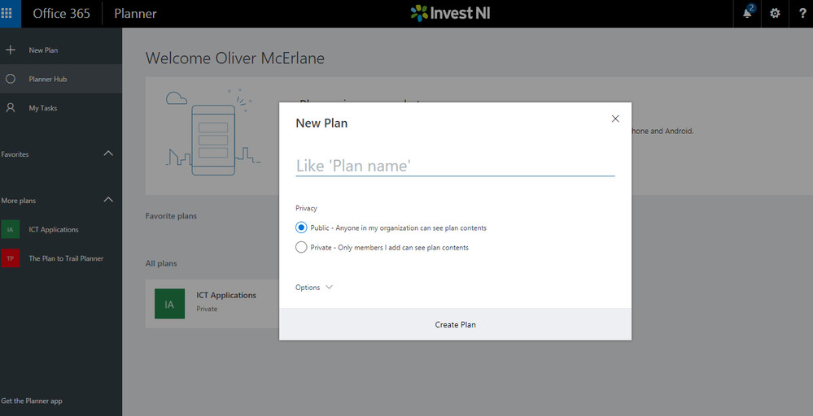Screen dimensions: 813x416
Task: Select the Public privacy option
Action: (301, 227)
